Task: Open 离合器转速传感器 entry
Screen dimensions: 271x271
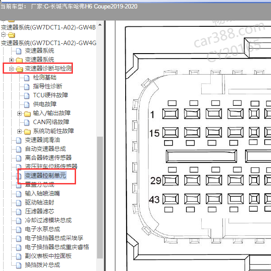Action: coord(48,158)
